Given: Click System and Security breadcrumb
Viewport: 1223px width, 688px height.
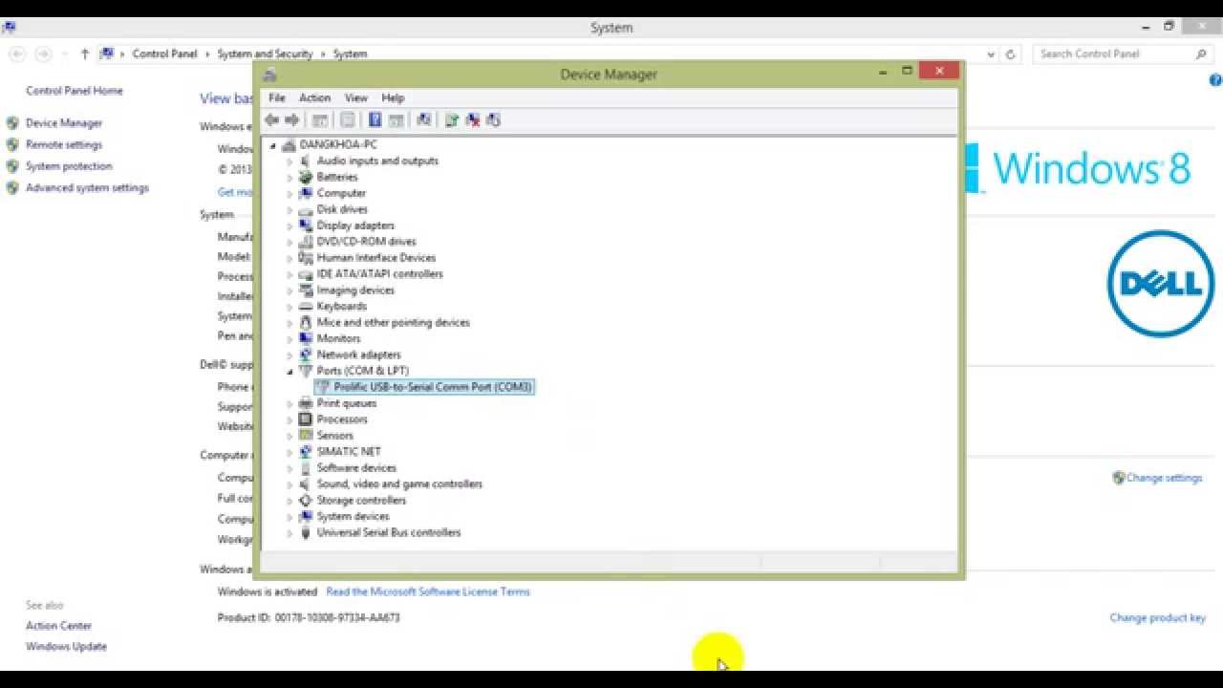Looking at the screenshot, I should (265, 54).
